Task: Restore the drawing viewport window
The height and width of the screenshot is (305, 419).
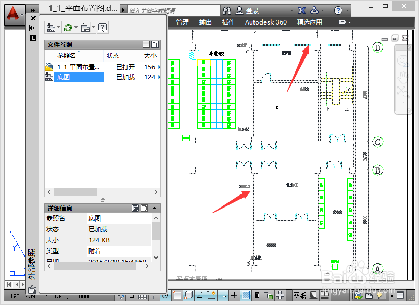Action: (395, 38)
